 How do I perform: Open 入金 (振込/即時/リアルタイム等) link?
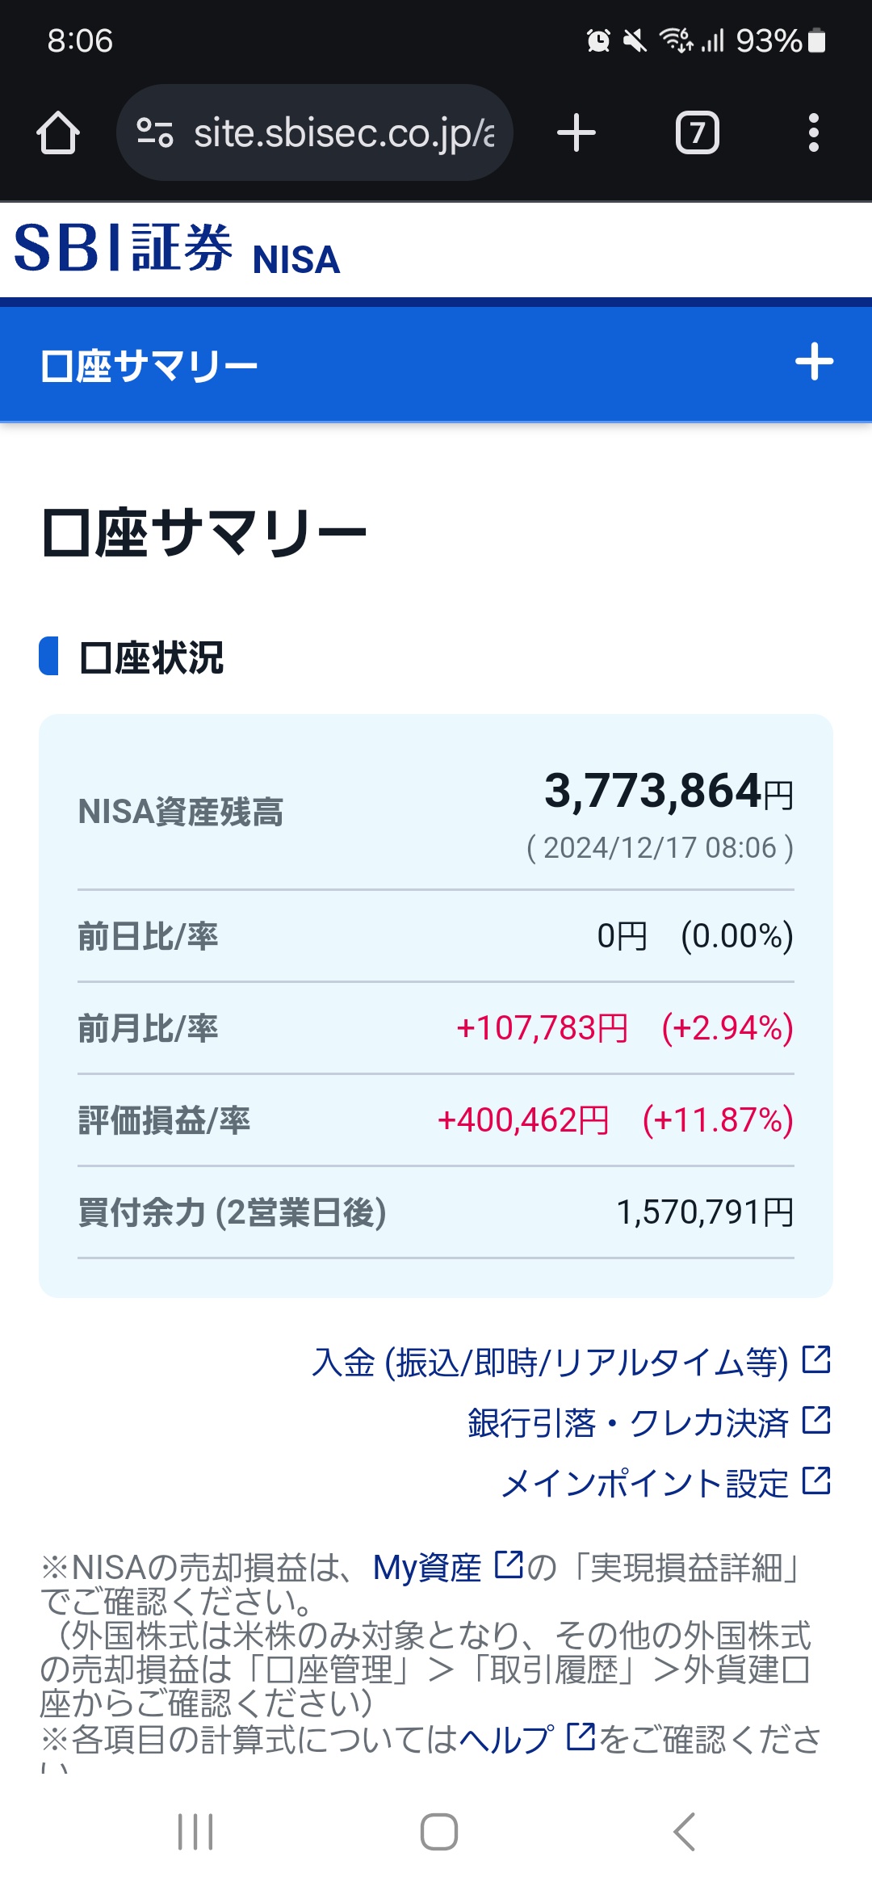(x=571, y=1362)
